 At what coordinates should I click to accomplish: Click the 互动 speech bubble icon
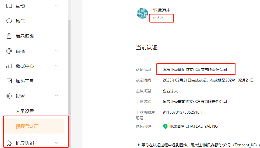click(x=9, y=6)
